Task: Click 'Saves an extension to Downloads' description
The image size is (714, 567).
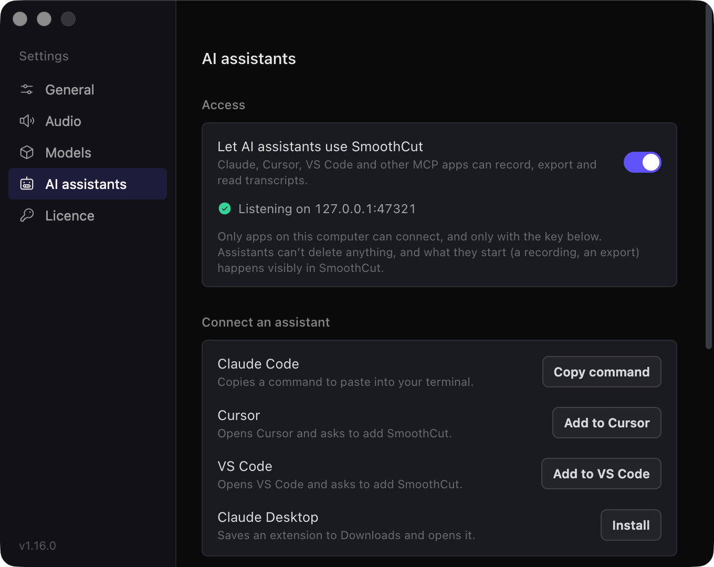Action: [x=346, y=535]
